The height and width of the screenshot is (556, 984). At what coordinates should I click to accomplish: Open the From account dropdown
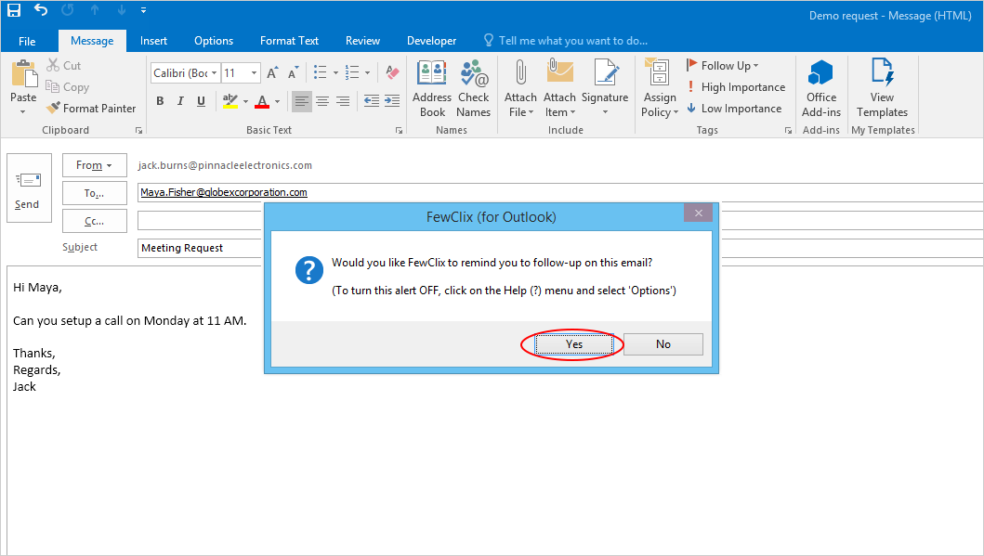(x=95, y=165)
